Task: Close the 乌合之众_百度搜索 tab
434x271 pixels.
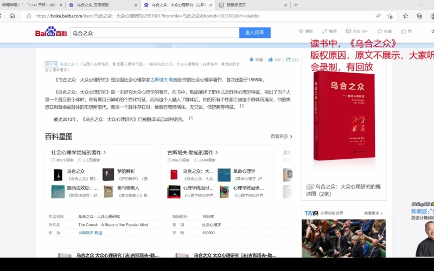Action: (136, 5)
